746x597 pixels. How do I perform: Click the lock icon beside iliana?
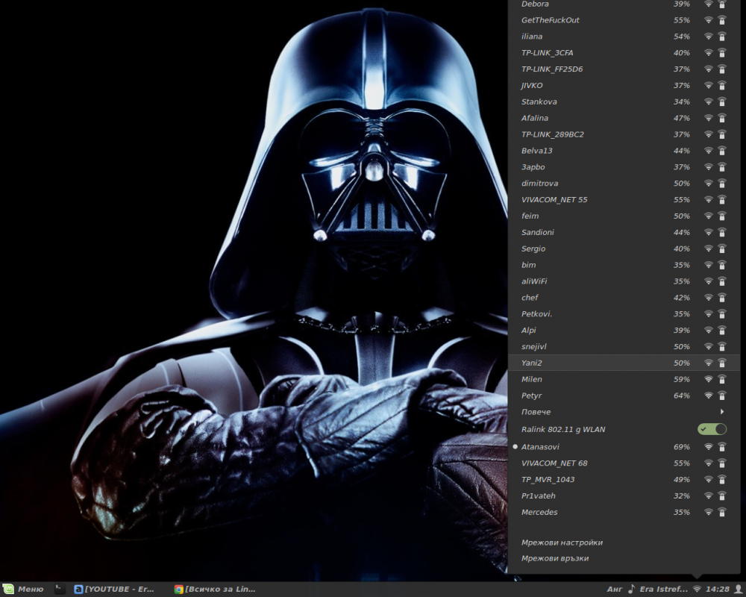pyautogui.click(x=721, y=36)
